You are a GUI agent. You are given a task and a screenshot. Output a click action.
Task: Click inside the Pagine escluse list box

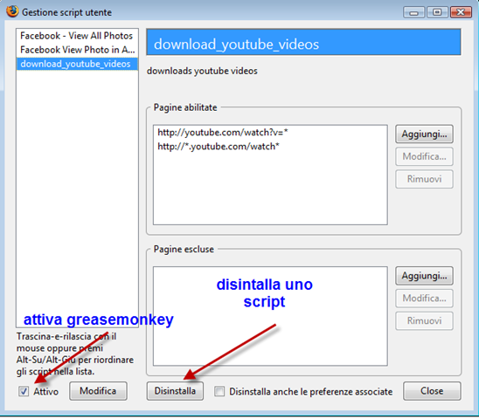point(270,316)
